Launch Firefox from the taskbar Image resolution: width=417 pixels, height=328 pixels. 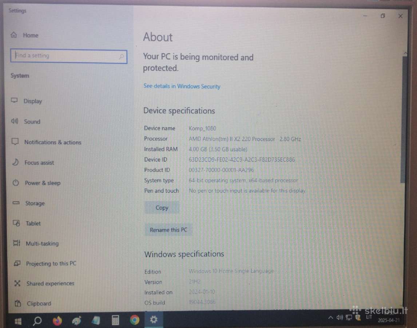pos(57,321)
